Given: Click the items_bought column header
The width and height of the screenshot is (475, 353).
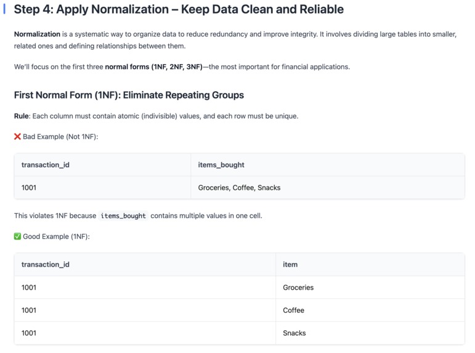Looking at the screenshot, I should (221, 165).
